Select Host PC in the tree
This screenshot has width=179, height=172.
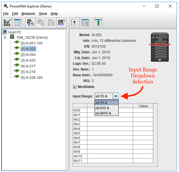15,32
